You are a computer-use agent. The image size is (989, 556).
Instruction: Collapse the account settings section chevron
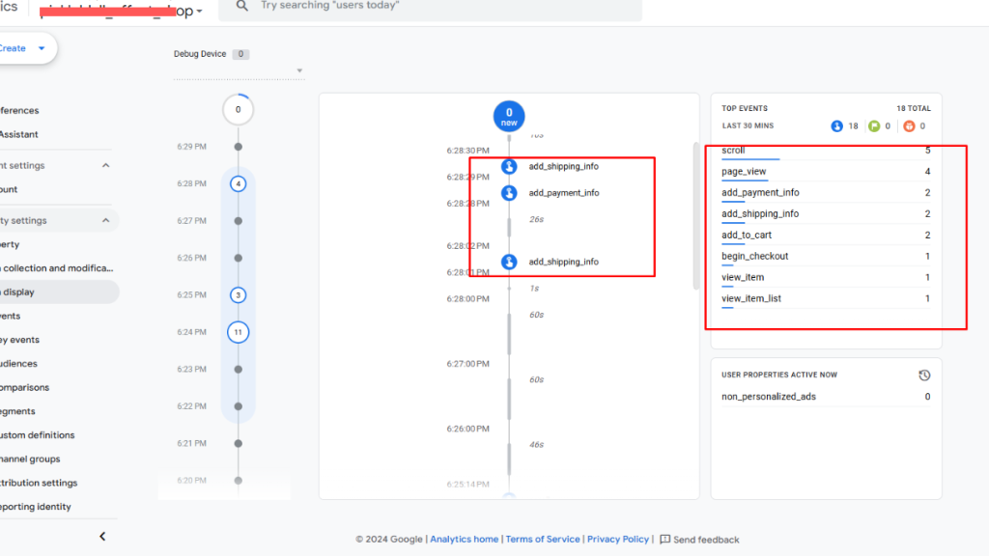pos(106,165)
